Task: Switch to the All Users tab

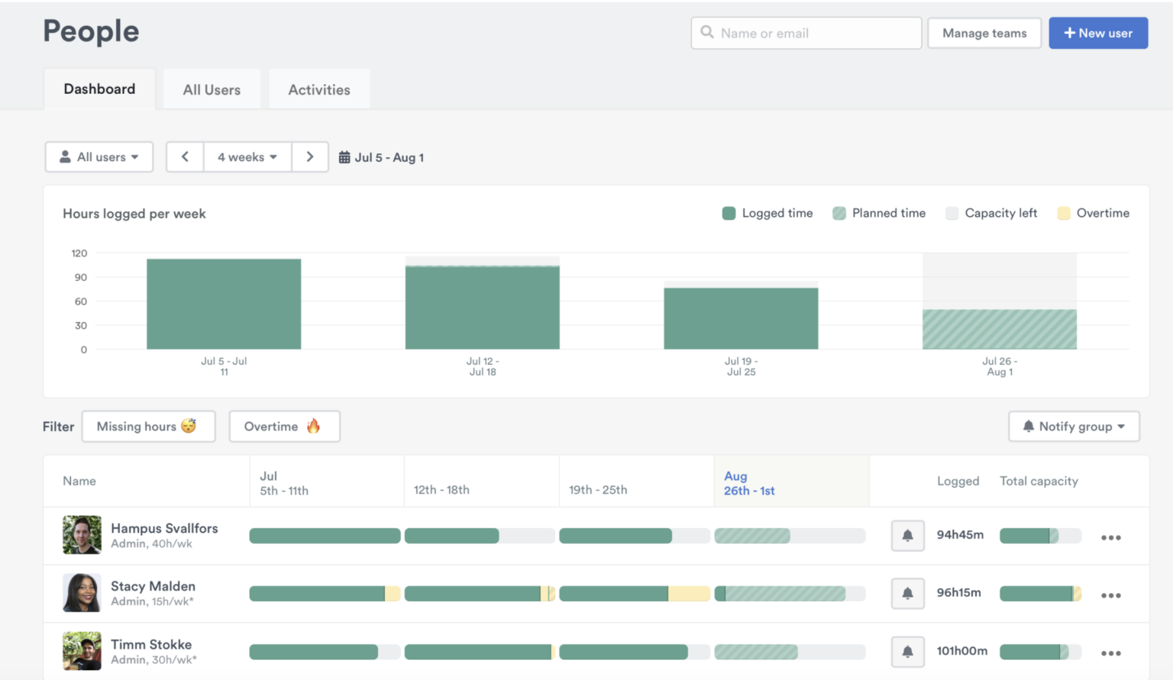Action: 212,89
